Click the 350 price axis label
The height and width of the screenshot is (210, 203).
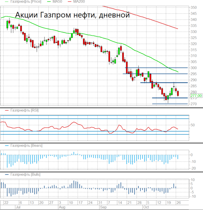194,7
